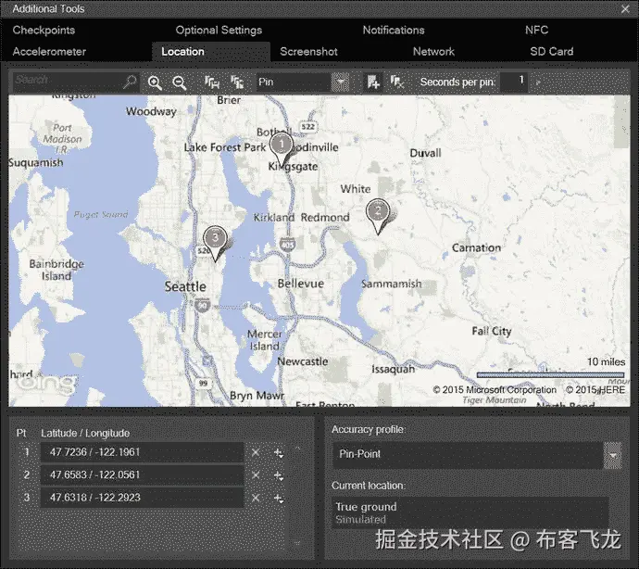This screenshot has height=569, width=639.
Task: Click the Suquamish label on the map
Action: 36,163
